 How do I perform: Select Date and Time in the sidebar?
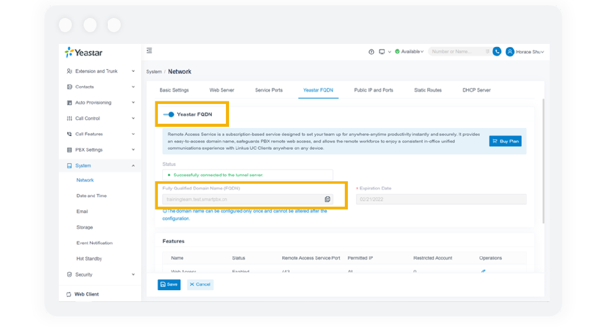pyautogui.click(x=92, y=196)
